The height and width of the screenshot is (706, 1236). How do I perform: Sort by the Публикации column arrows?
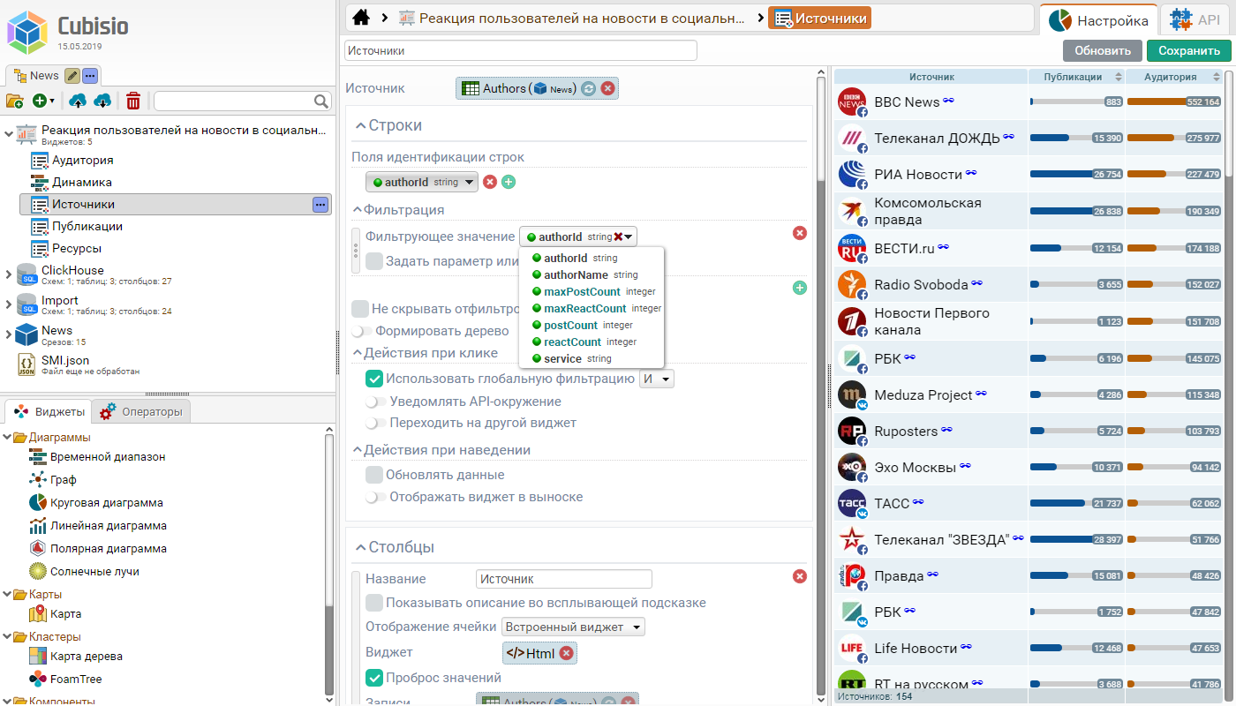1119,77
